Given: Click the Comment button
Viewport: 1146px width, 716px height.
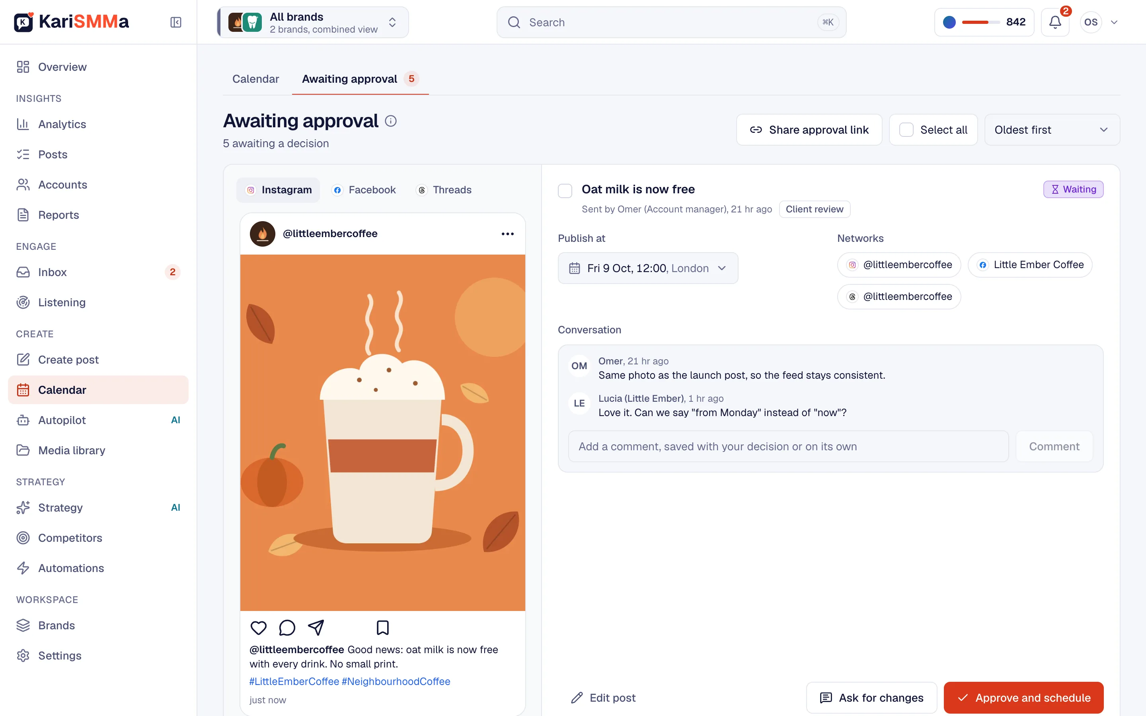Looking at the screenshot, I should pyautogui.click(x=1054, y=446).
